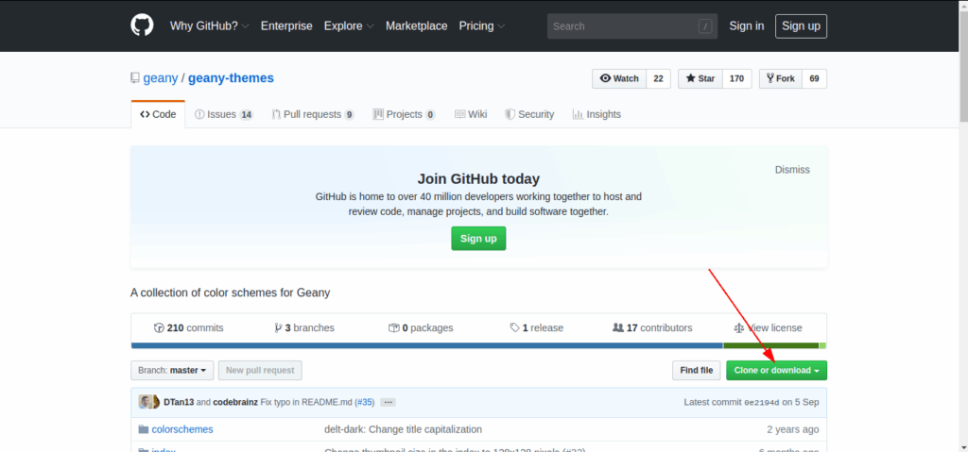
Task: View the 3 branches list
Action: pos(304,327)
